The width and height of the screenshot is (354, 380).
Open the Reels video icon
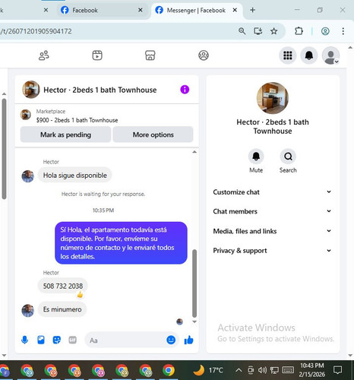[x=97, y=55]
